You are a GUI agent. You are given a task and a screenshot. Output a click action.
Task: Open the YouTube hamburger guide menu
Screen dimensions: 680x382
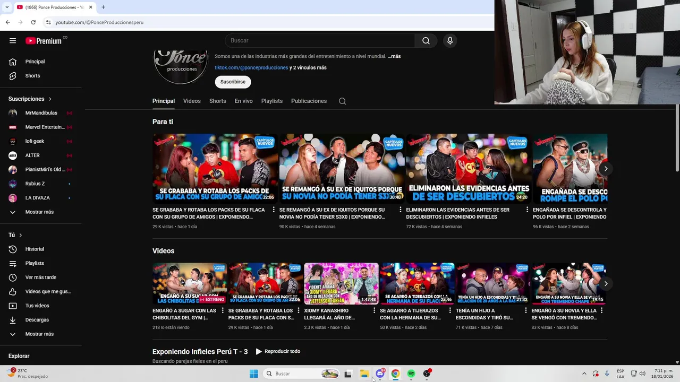tap(13, 41)
